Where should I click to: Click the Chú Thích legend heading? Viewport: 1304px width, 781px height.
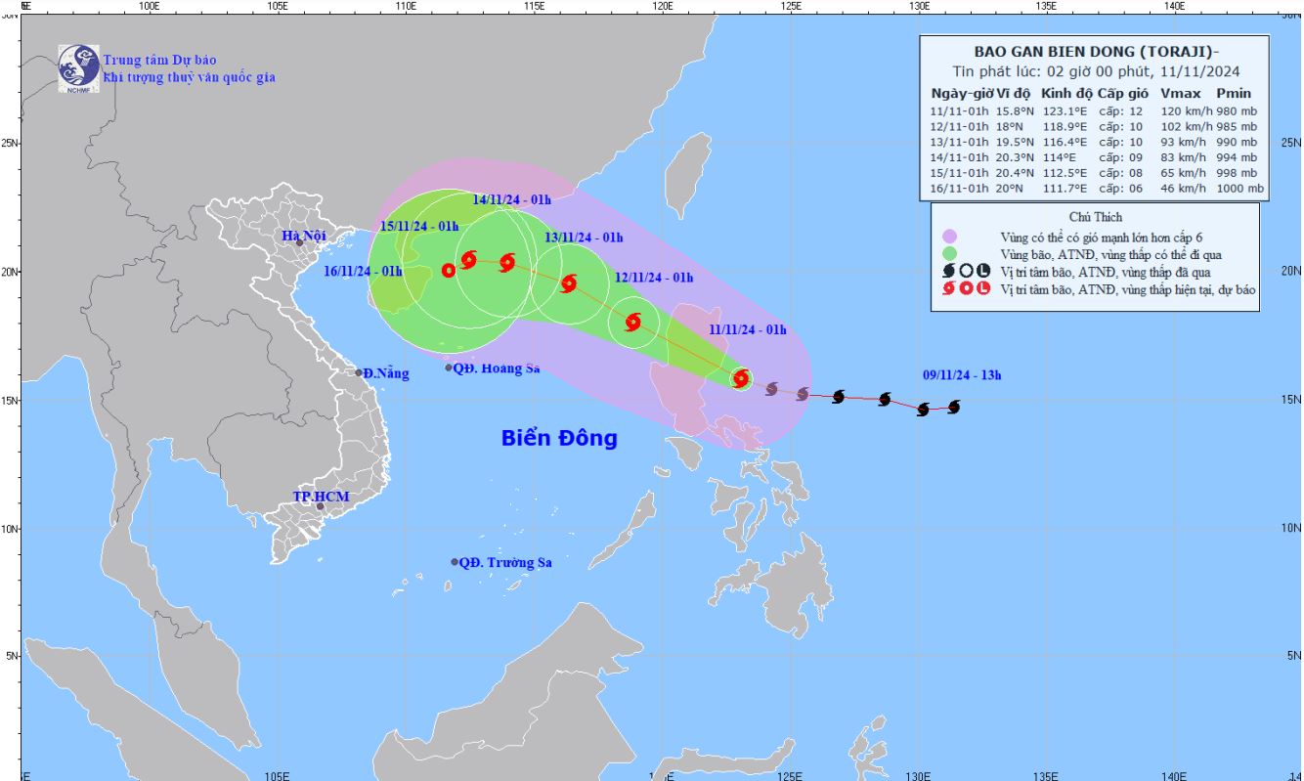click(x=1096, y=217)
